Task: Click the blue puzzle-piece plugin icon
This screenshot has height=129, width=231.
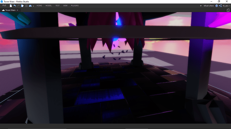Action: point(22,6)
